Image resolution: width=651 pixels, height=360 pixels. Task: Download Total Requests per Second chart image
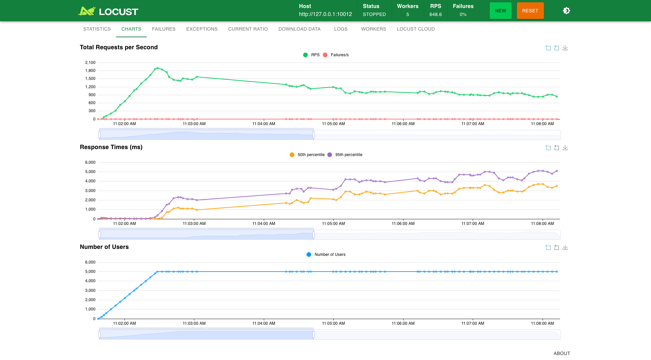point(565,48)
